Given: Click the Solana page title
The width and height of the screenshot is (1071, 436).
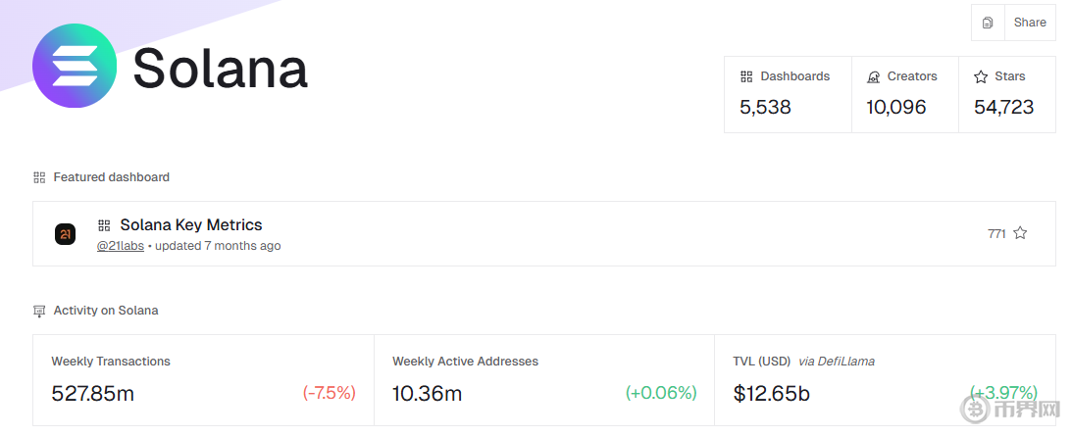Looking at the screenshot, I should (x=220, y=67).
